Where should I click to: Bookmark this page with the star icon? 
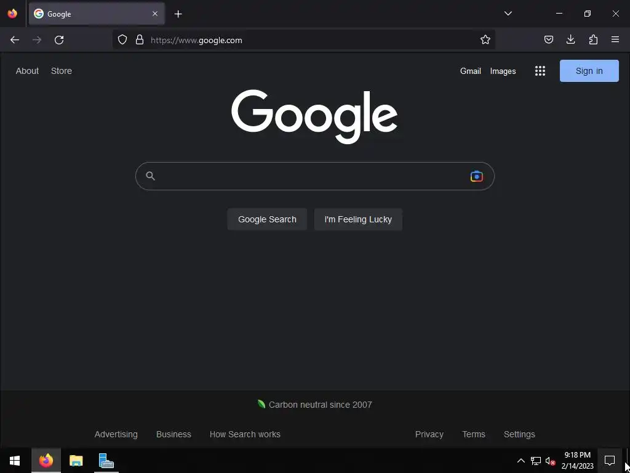tap(485, 40)
